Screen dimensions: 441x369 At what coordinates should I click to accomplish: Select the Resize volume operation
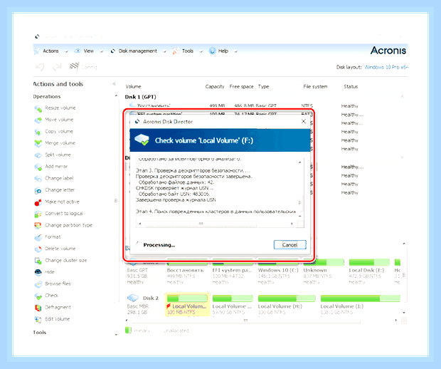click(60, 108)
